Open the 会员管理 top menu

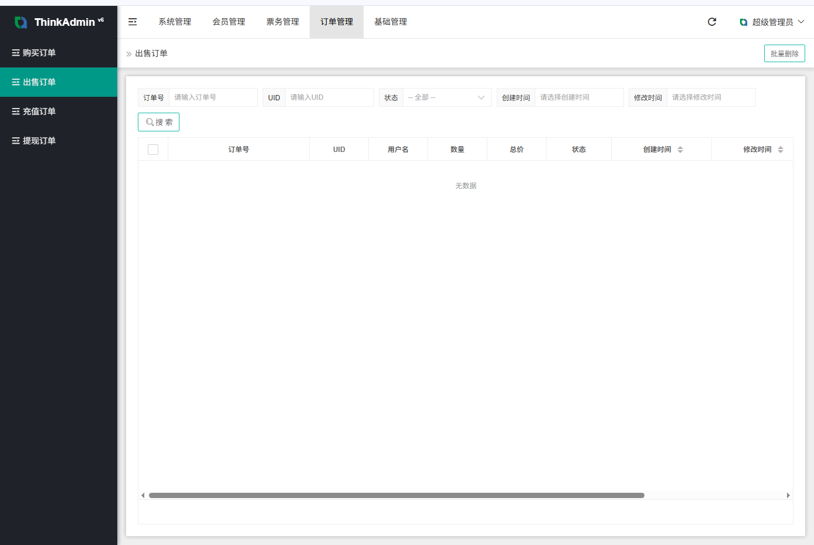(229, 22)
